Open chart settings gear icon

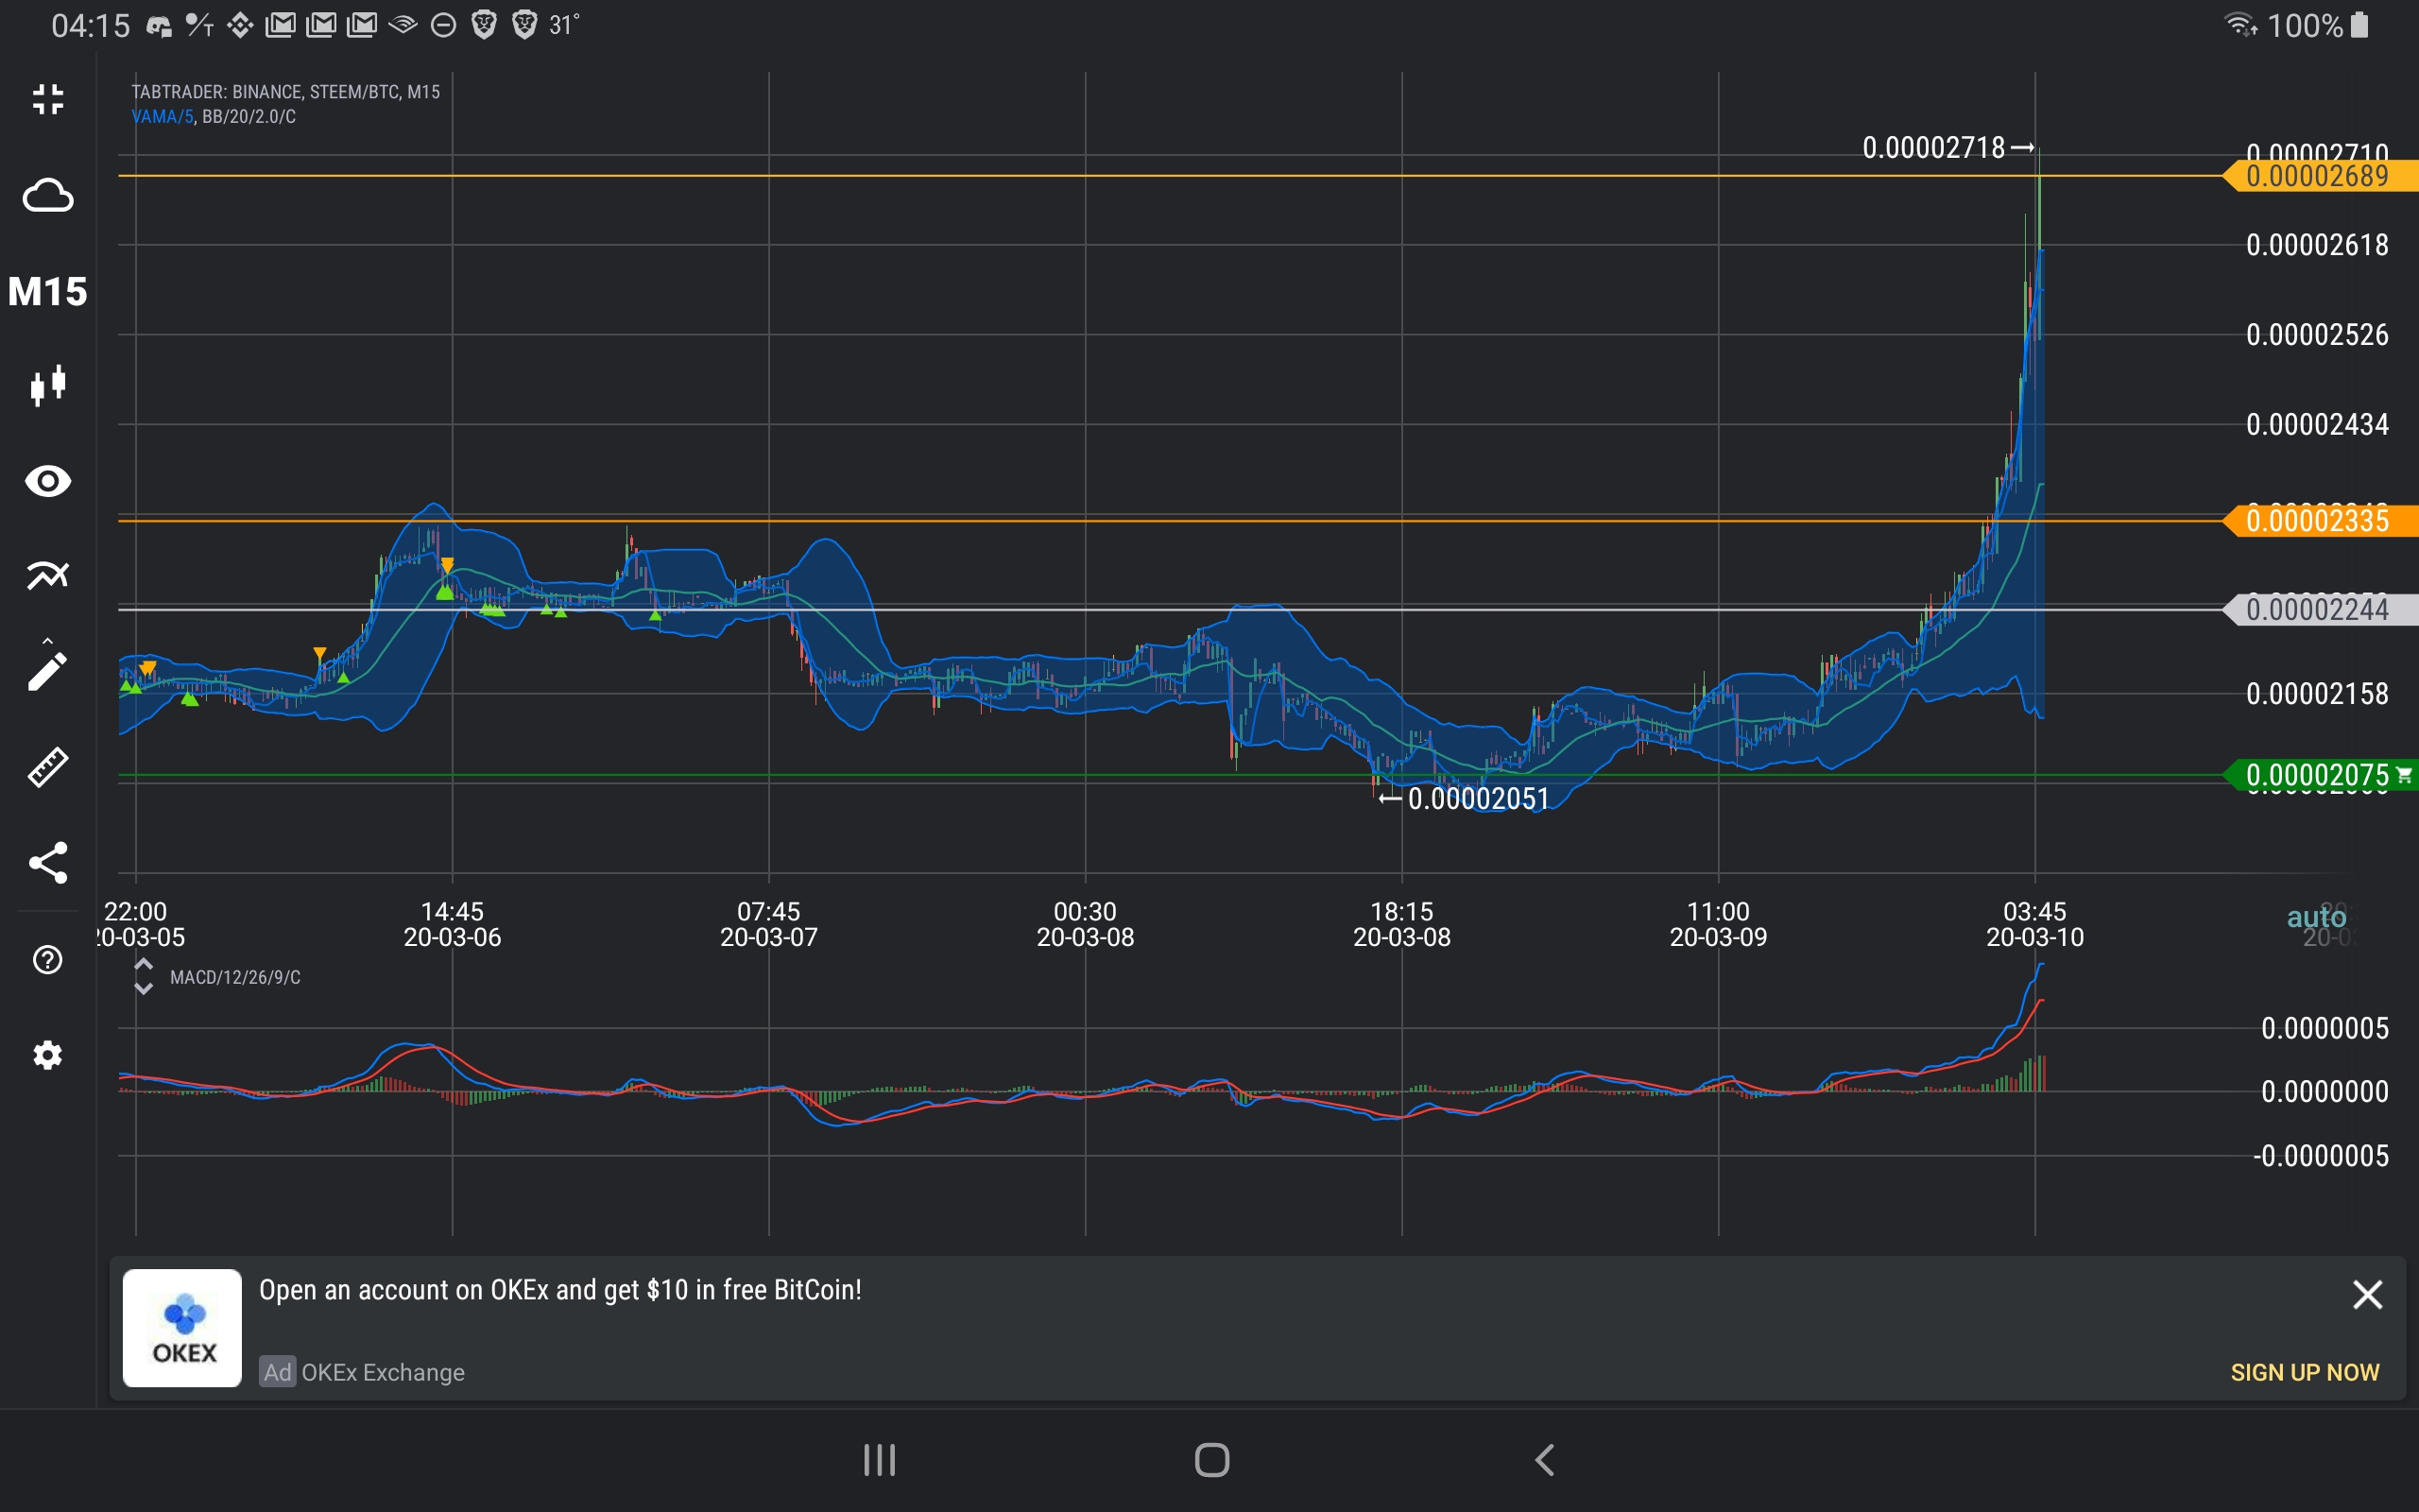pyautogui.click(x=48, y=1055)
